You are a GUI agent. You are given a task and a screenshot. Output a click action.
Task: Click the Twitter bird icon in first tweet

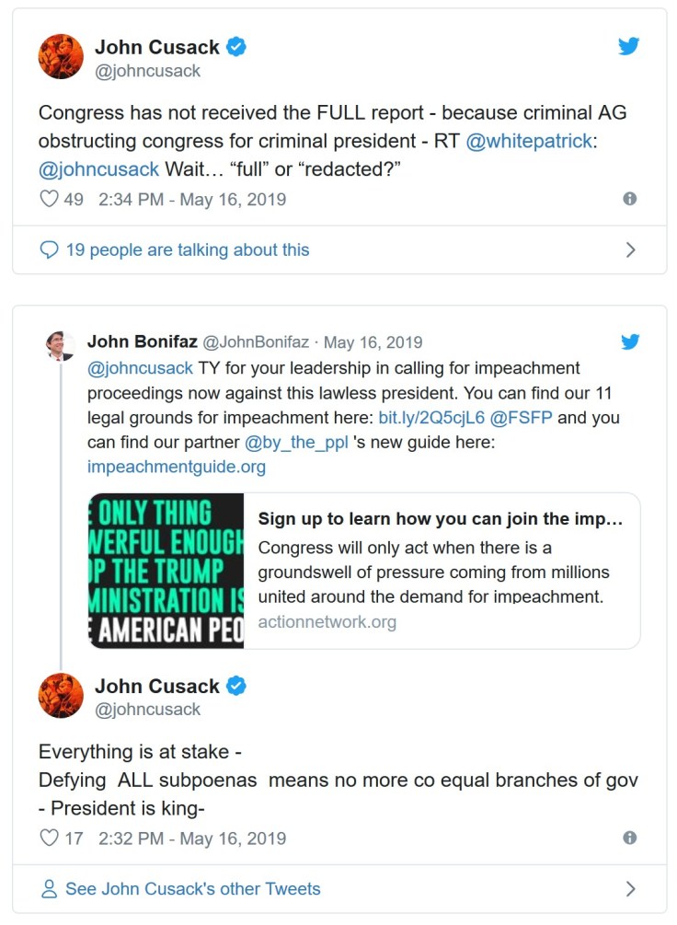(629, 46)
